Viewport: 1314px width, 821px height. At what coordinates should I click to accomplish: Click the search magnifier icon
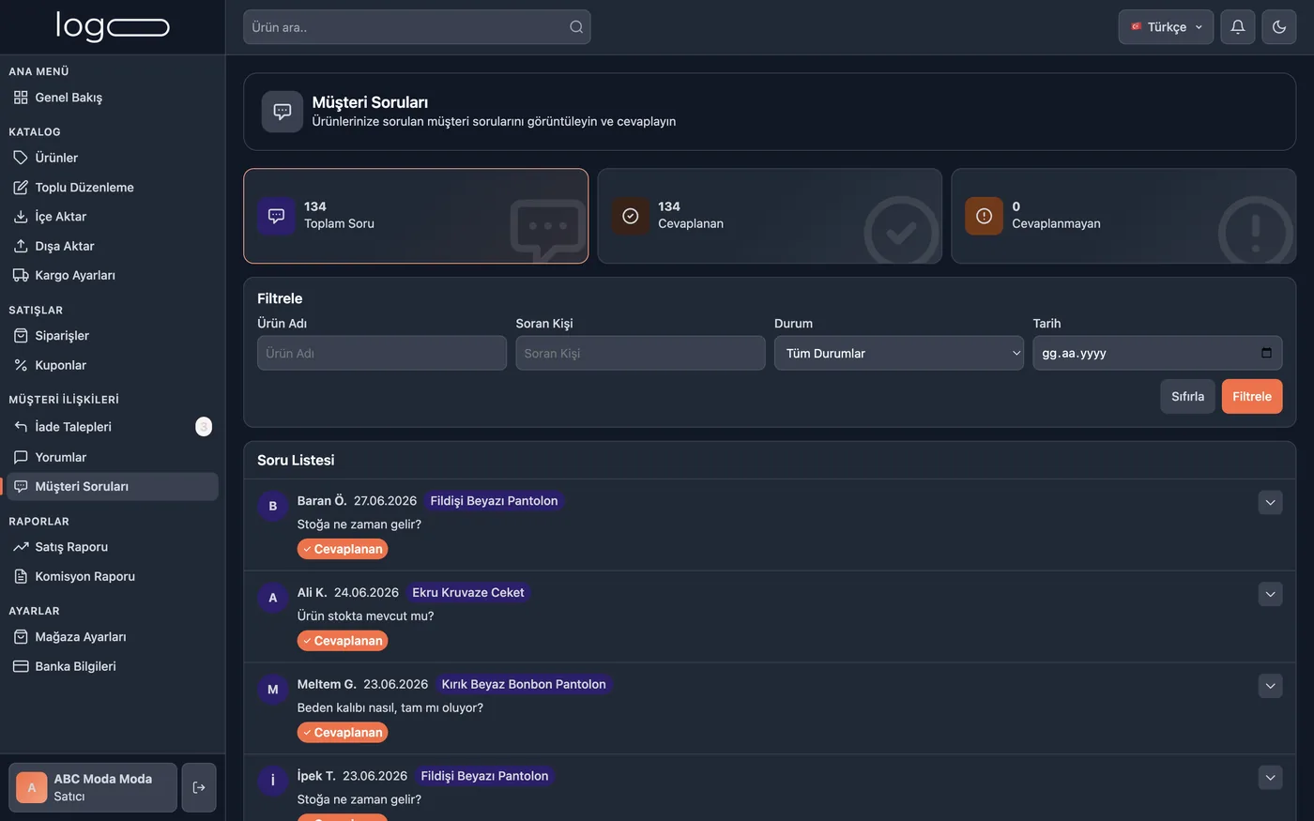point(576,27)
